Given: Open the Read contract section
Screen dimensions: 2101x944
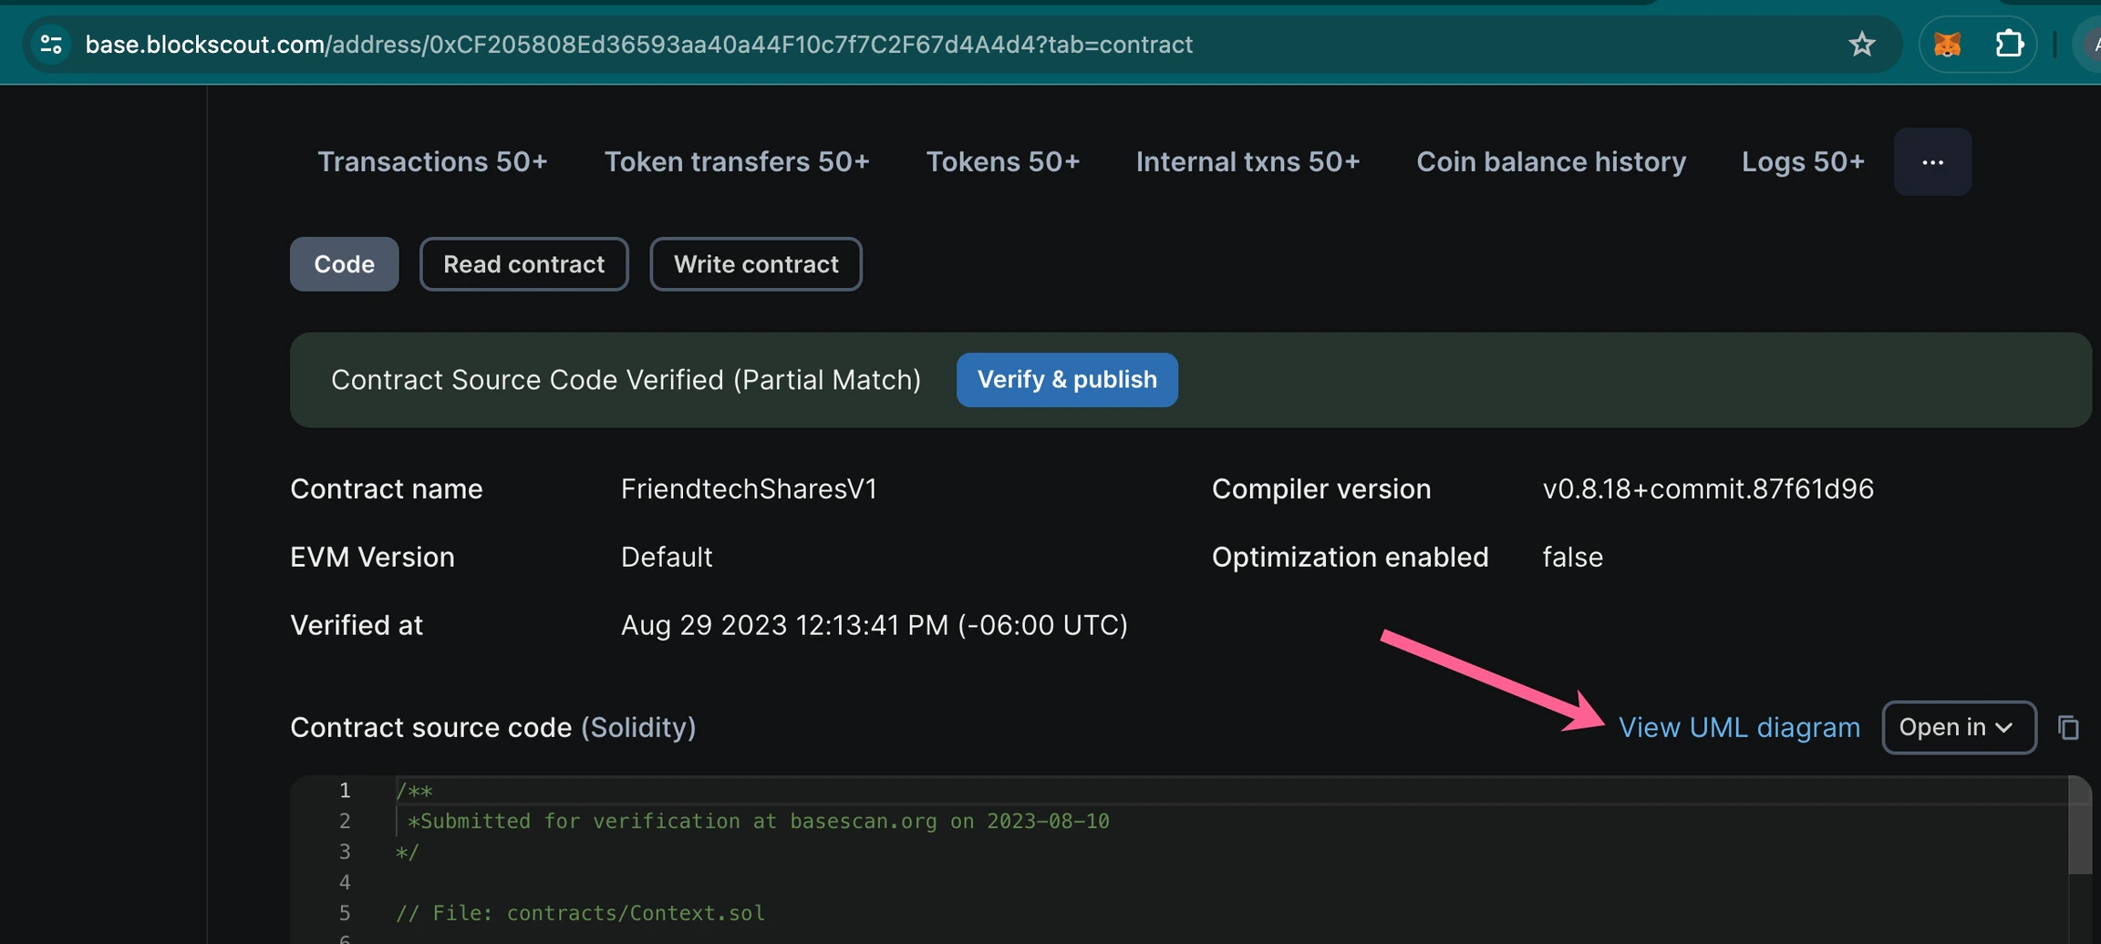Looking at the screenshot, I should [x=523, y=264].
